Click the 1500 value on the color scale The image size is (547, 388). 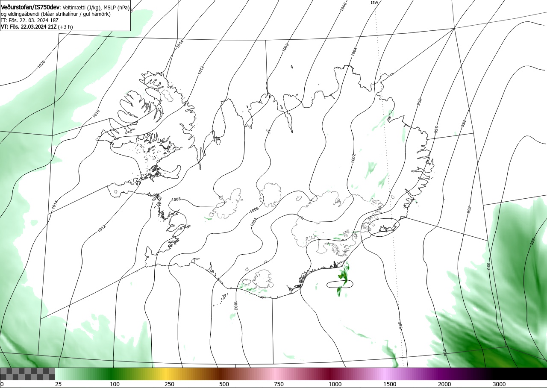pyautogui.click(x=390, y=384)
